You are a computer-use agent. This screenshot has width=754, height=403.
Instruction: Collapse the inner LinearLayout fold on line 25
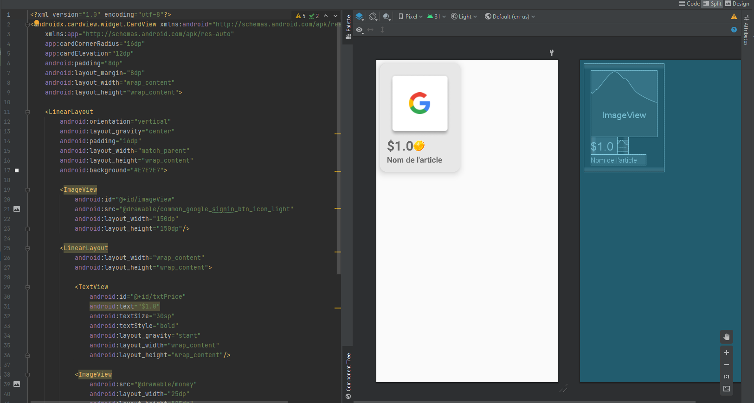(x=27, y=248)
